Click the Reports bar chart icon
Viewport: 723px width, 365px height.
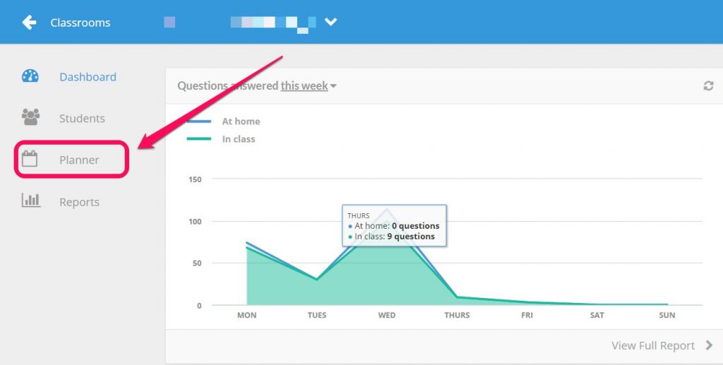(30, 201)
